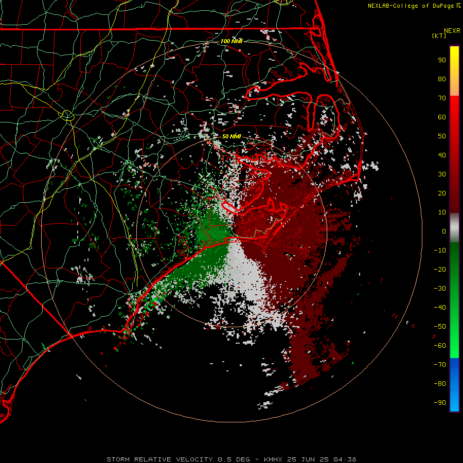Click the blue bottom segment of the colorbar

pos(454,385)
